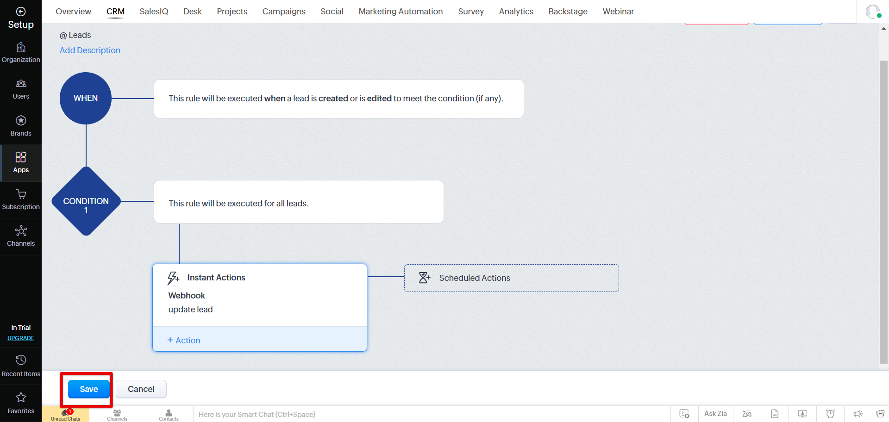Click the 'Webhook' action type label

coord(187,296)
